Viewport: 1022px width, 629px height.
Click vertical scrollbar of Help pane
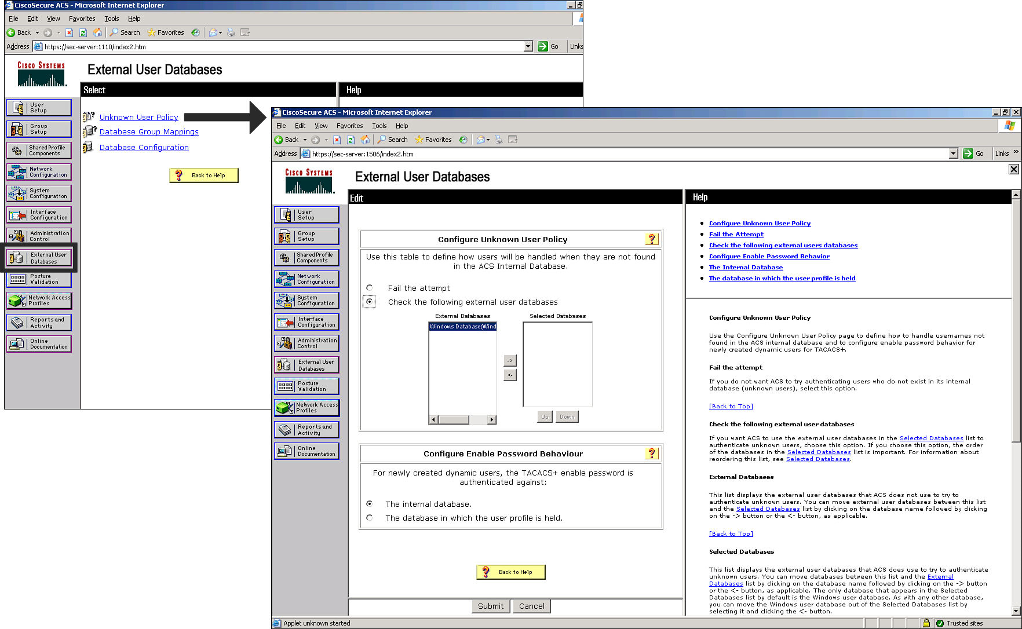tap(1016, 403)
